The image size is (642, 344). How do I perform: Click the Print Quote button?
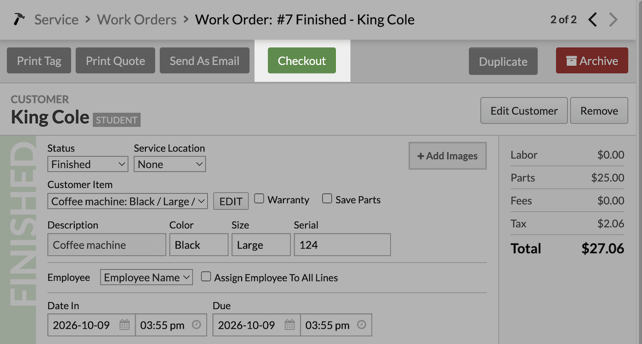(116, 61)
